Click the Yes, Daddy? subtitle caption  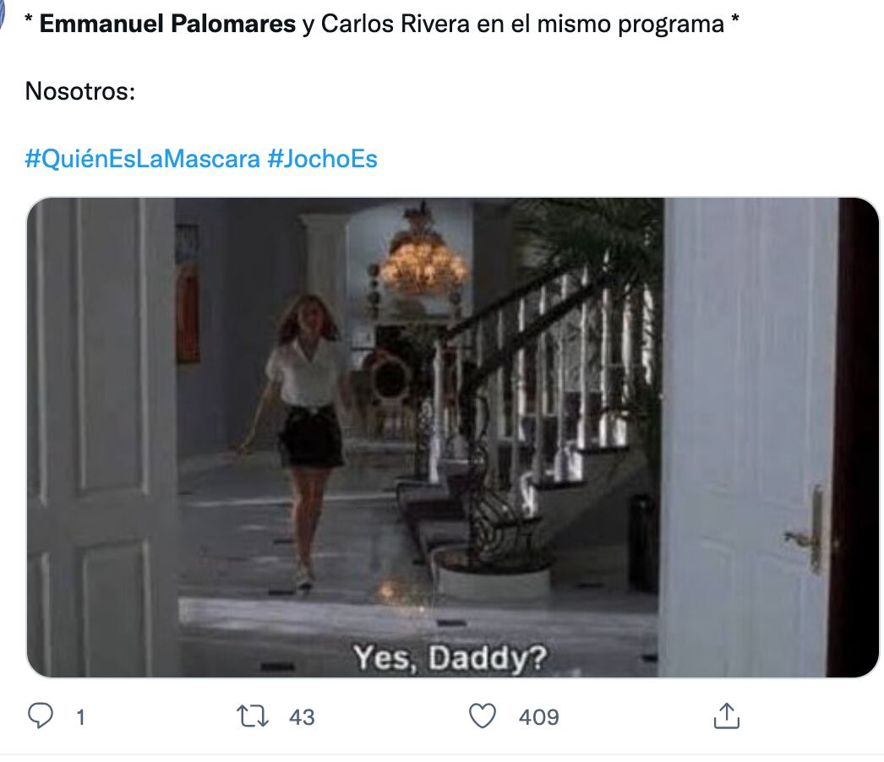pos(450,657)
